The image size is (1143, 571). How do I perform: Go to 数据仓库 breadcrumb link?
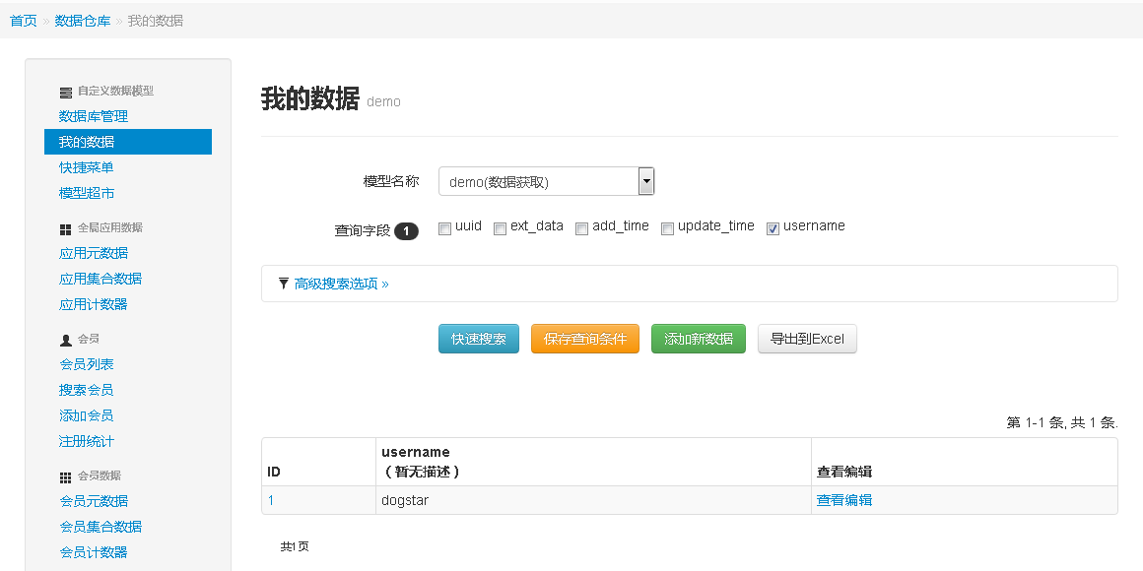pyautogui.click(x=83, y=21)
